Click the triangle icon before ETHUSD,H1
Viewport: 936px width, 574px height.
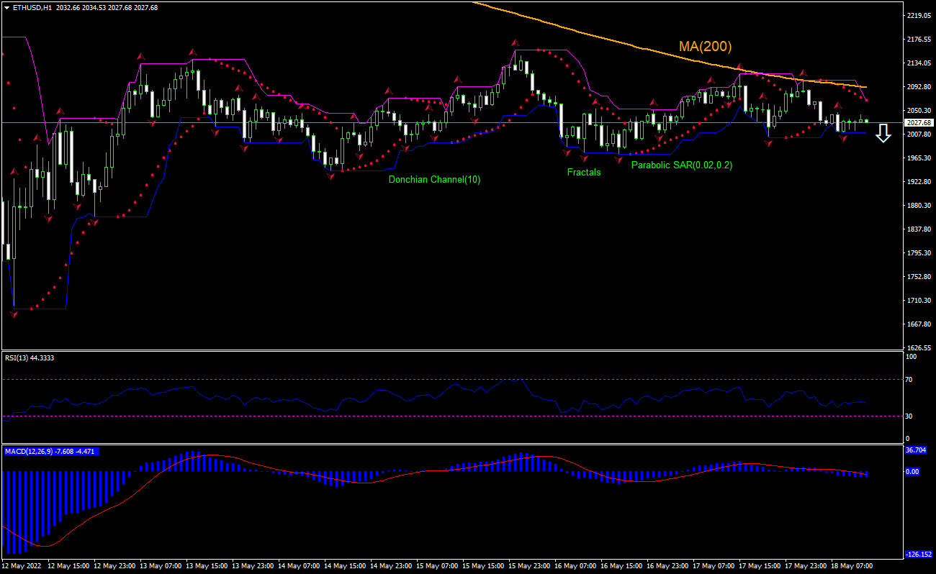coord(6,7)
